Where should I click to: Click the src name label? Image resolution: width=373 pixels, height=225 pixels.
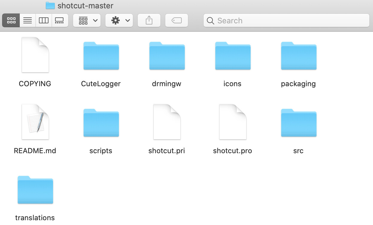pos(298,151)
